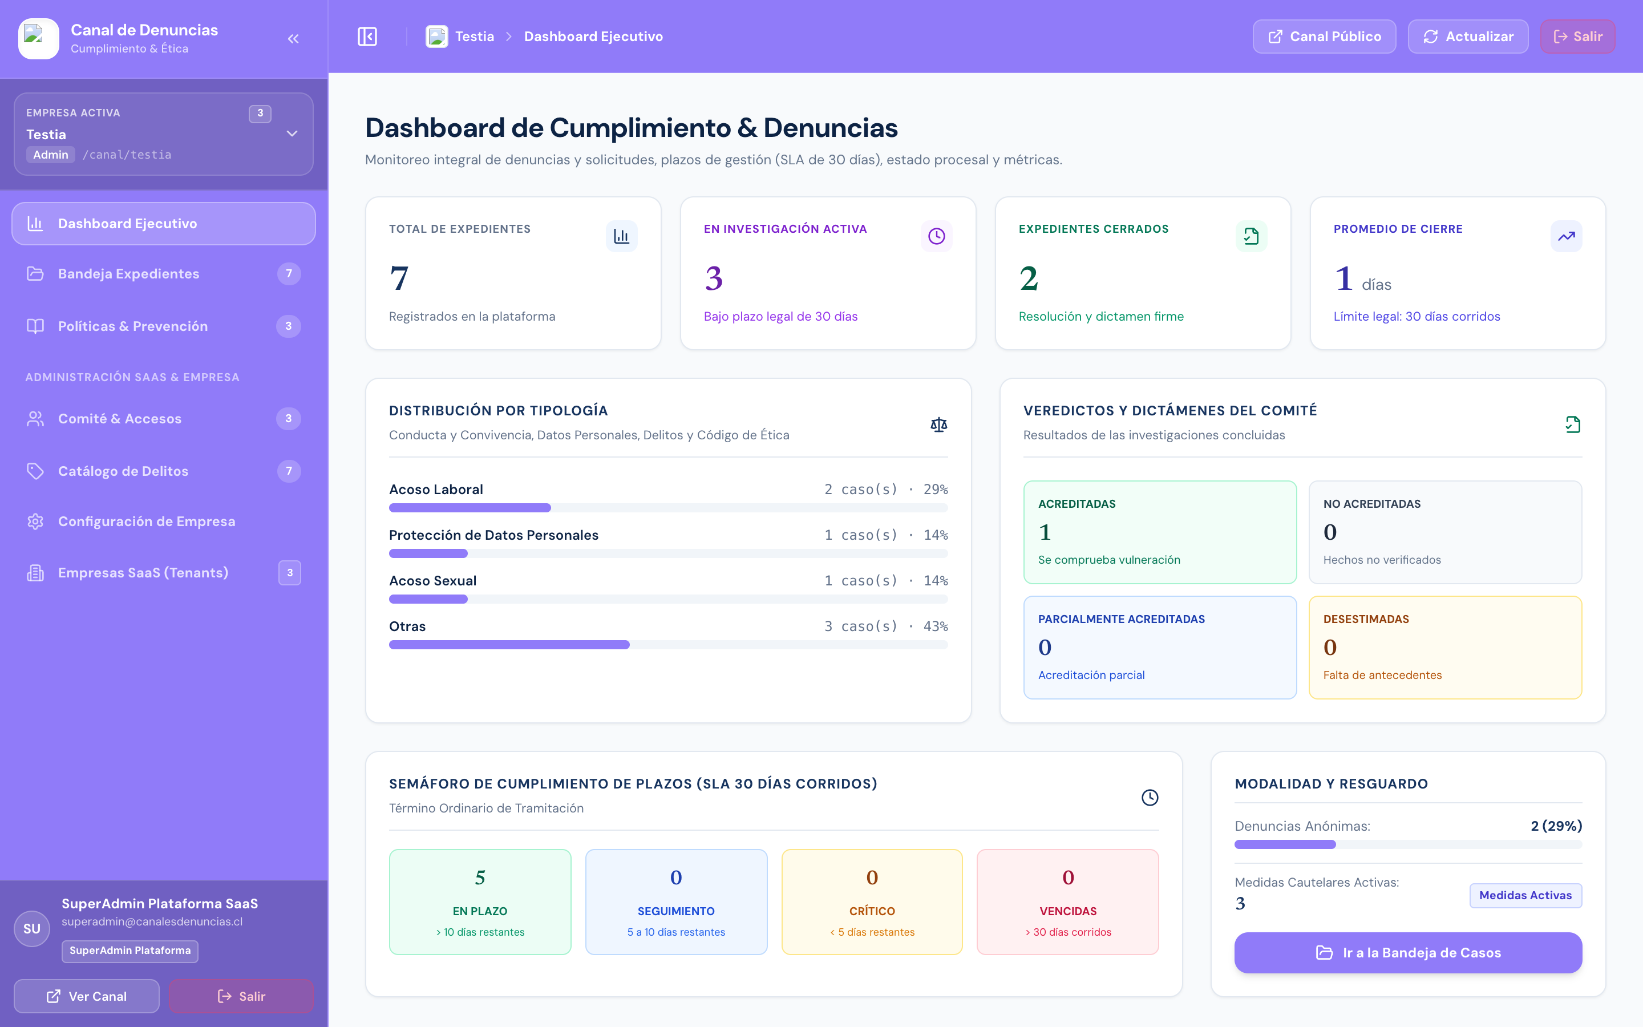Viewport: 1643px width, 1027px height.
Task: Open Dashboard Ejecutivo menu item
Action: 164,224
